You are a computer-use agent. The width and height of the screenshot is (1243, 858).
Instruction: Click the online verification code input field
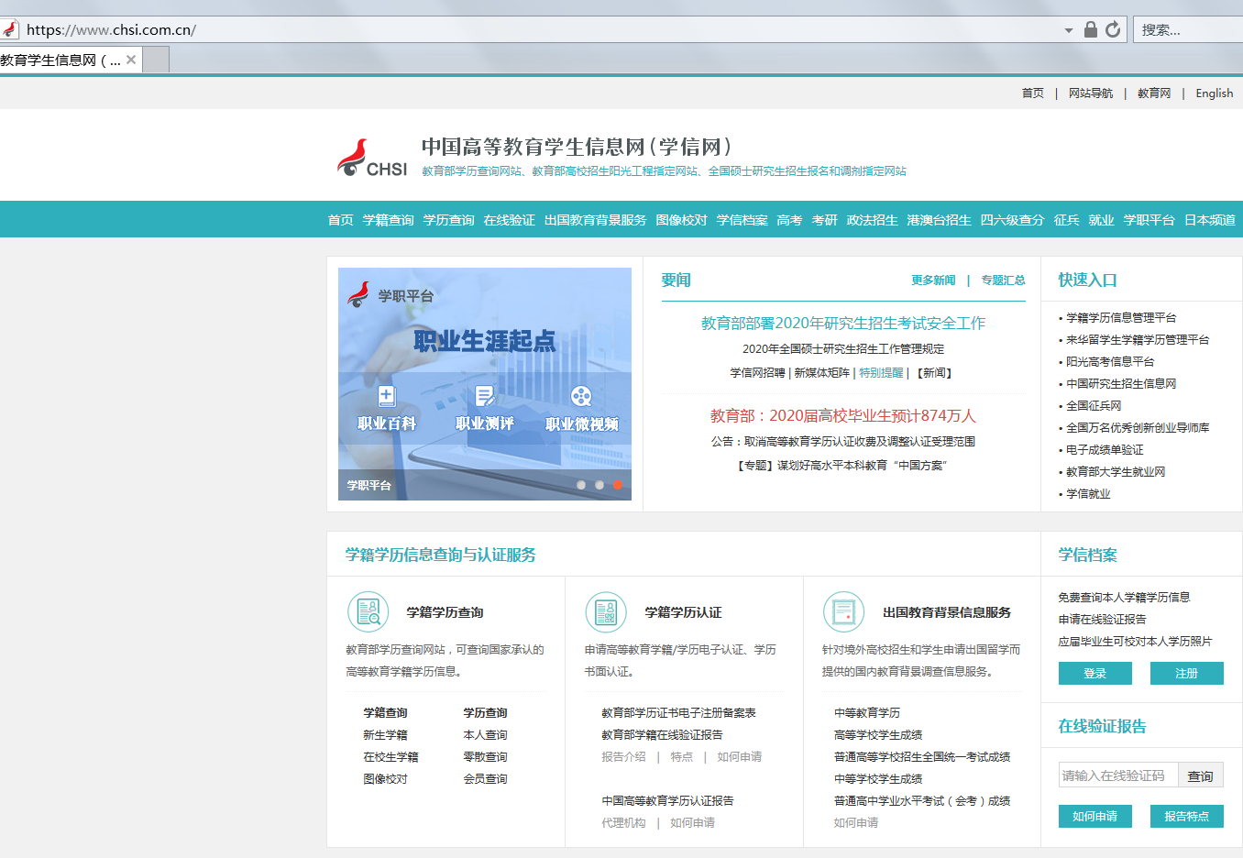1117,775
